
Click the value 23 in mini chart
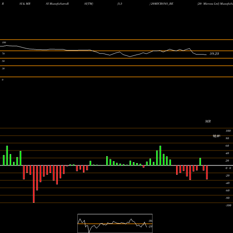pyautogui.click(x=151, y=226)
